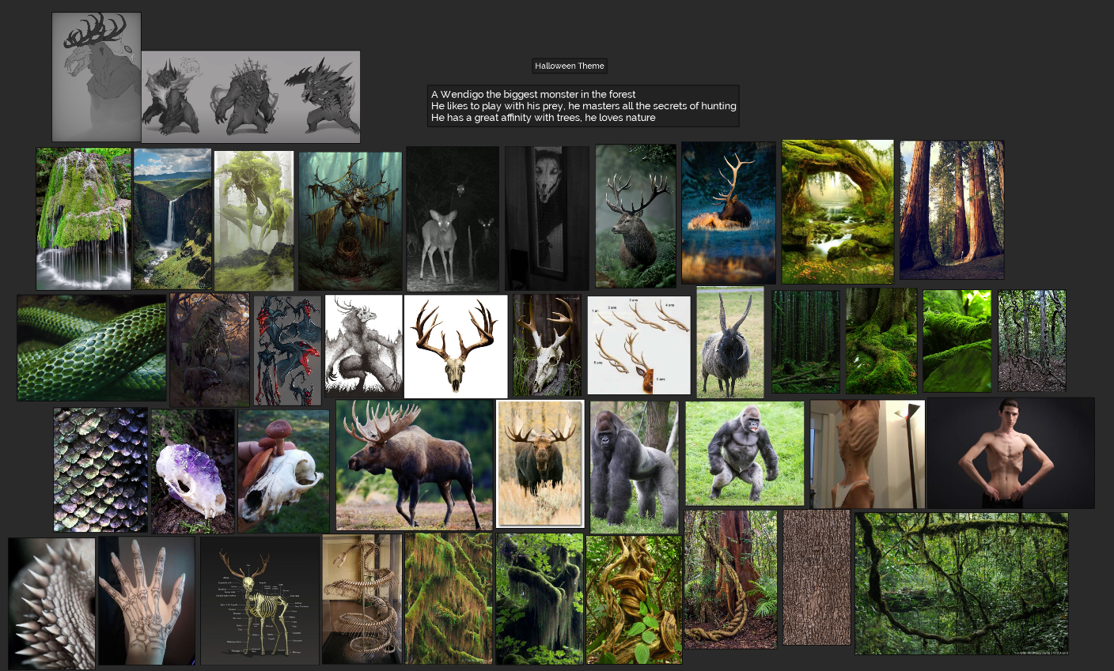Select the green snake scales image
1114x671 pixels.
click(92, 348)
